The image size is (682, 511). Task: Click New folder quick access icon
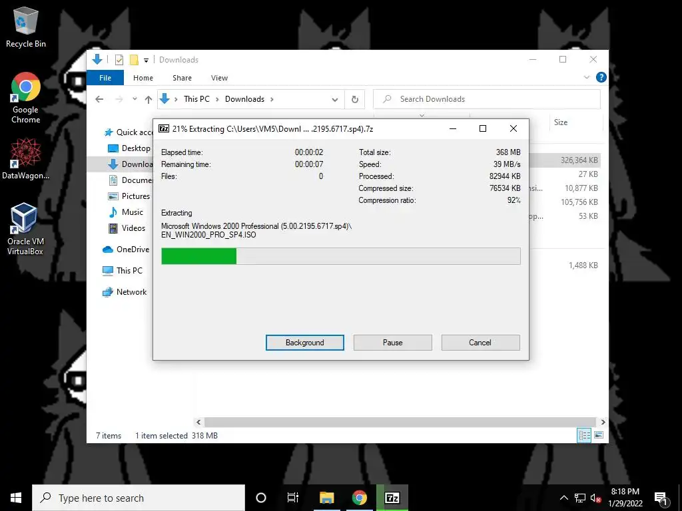click(134, 60)
